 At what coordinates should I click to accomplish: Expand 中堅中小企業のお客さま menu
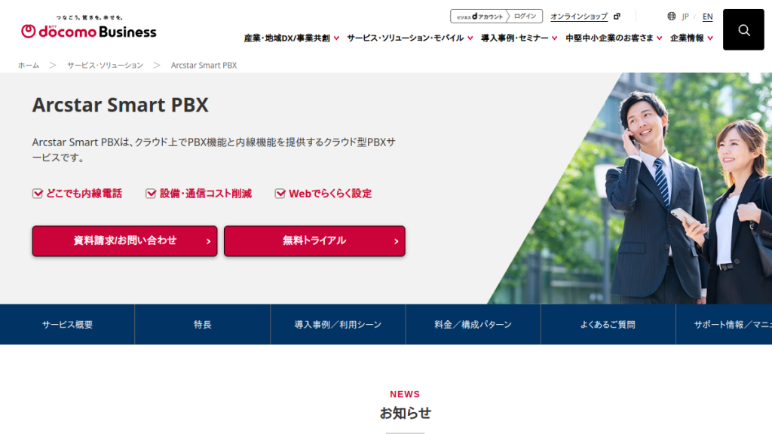614,38
